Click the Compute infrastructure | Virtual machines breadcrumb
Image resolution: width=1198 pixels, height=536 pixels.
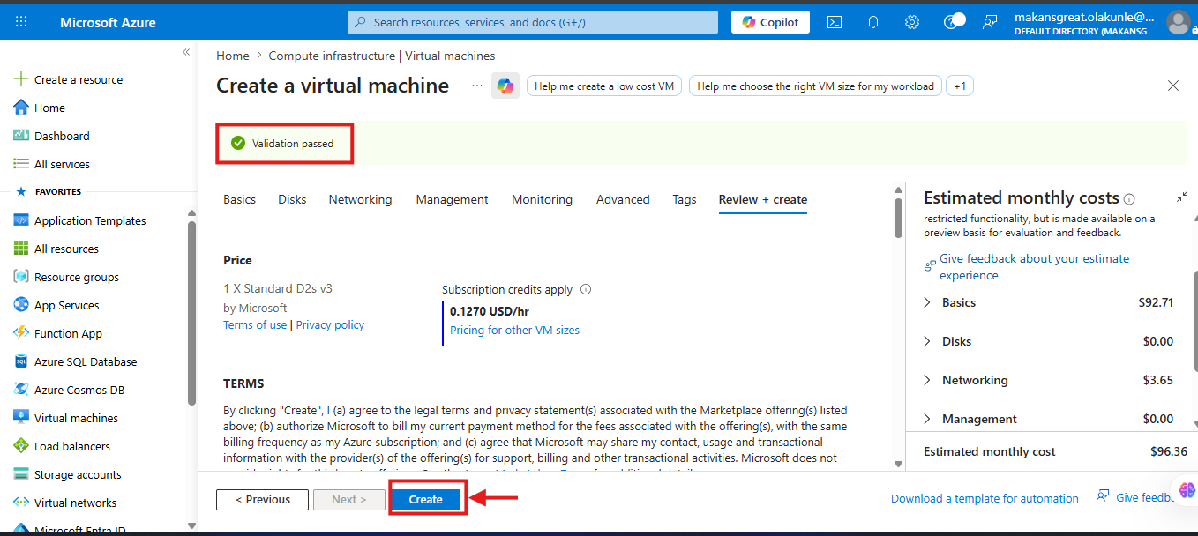click(382, 56)
